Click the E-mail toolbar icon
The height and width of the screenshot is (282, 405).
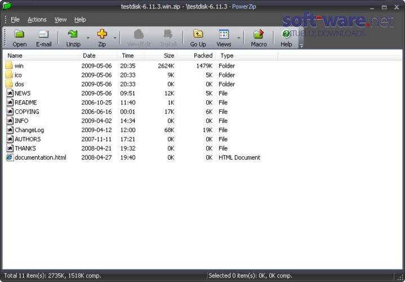(43, 34)
